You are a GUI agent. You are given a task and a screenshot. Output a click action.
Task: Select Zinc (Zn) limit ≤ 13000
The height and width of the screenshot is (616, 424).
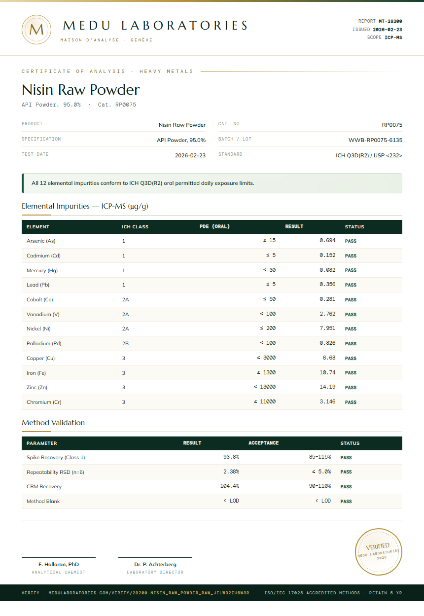pyautogui.click(x=265, y=387)
